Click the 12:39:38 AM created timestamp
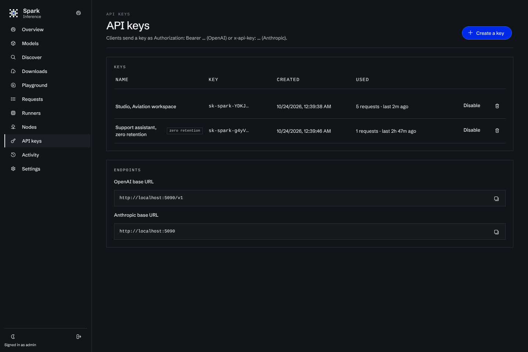 pos(304,106)
